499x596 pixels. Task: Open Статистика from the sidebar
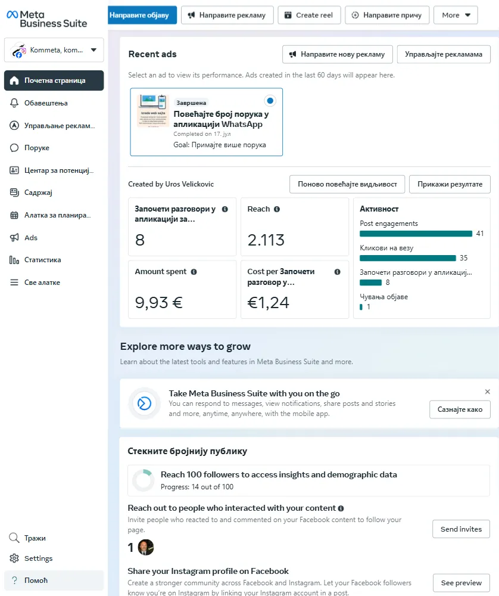pos(54,260)
